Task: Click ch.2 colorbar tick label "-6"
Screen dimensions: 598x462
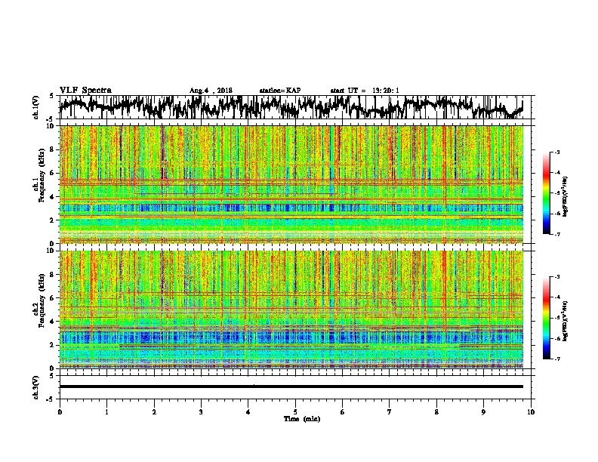Action: pos(556,338)
